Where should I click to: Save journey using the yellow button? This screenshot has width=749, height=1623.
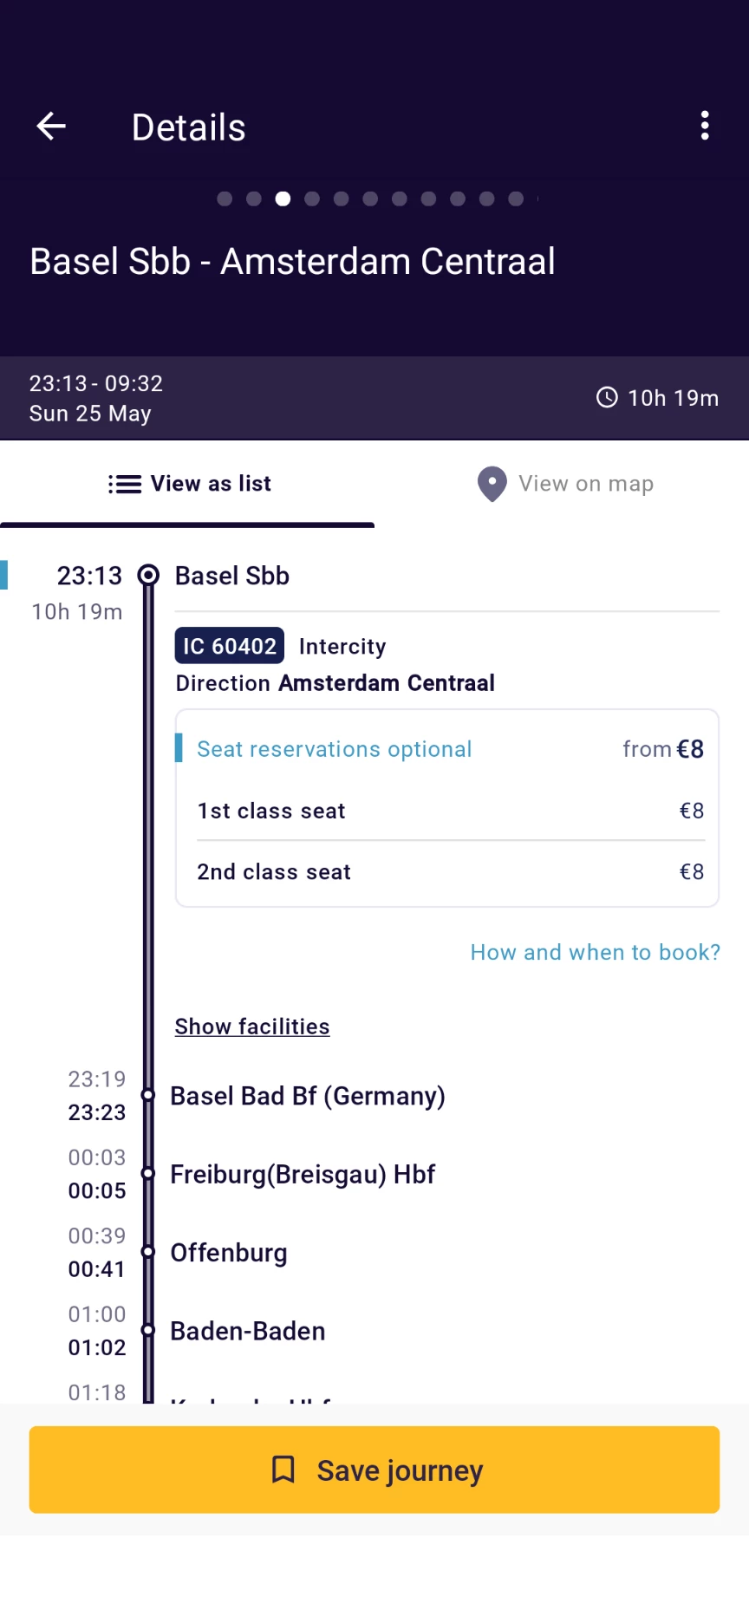[374, 1470]
